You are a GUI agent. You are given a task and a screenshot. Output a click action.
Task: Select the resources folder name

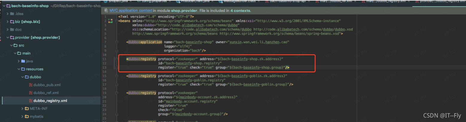point(35,69)
